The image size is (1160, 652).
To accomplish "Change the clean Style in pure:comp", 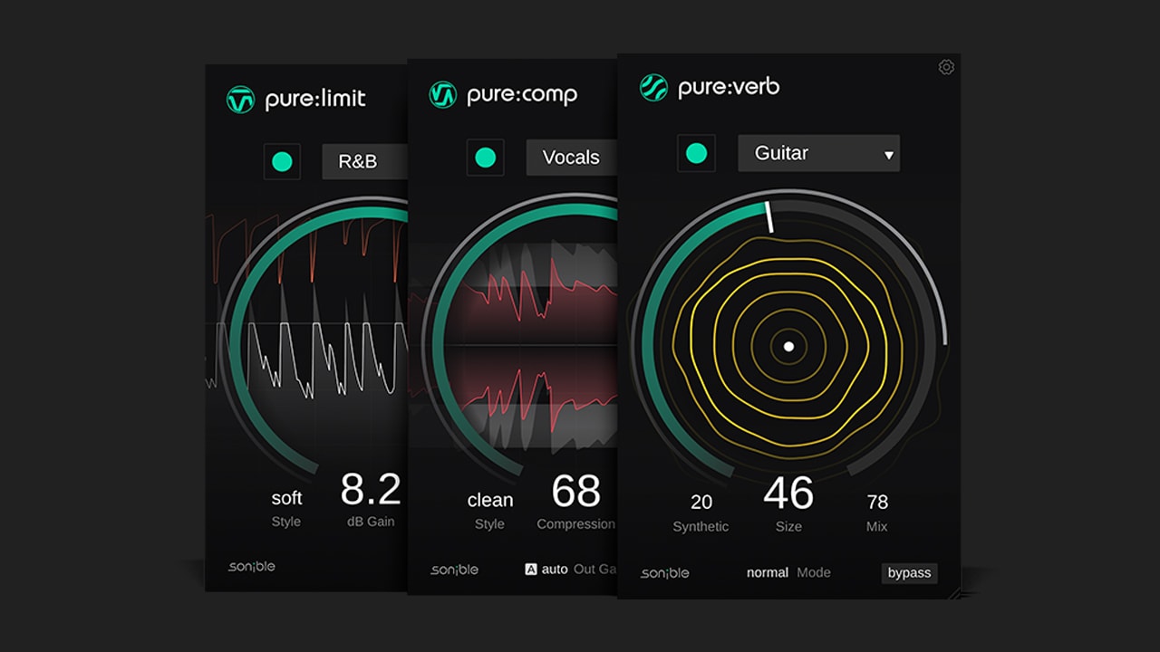I will point(490,500).
